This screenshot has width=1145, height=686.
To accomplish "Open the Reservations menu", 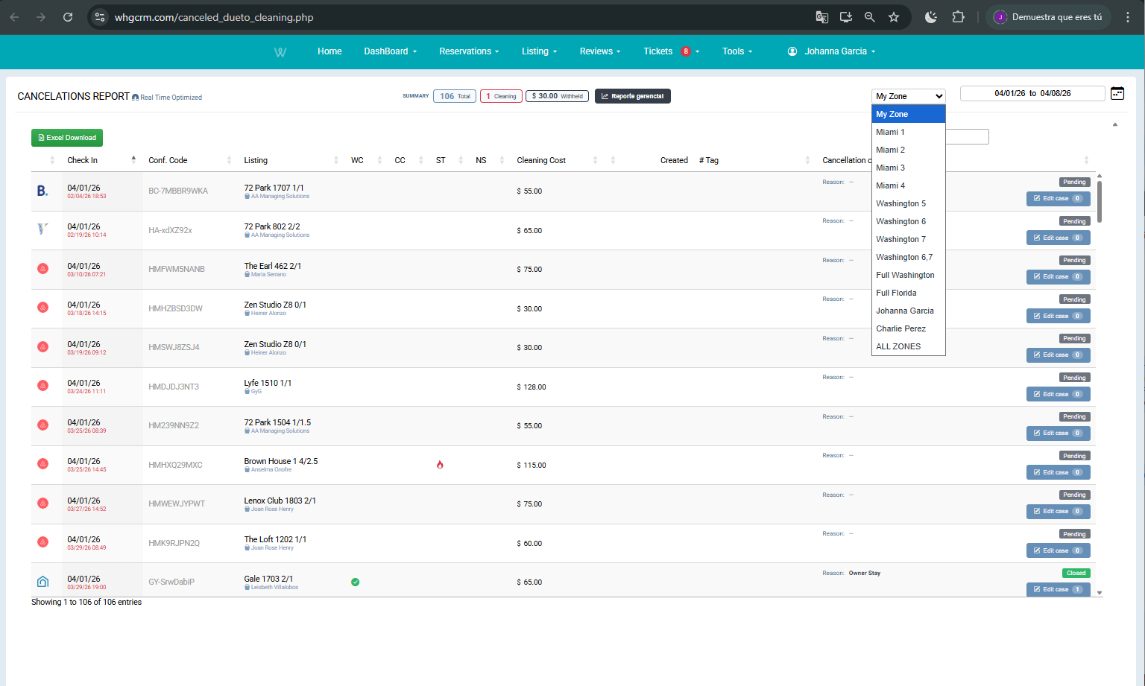I will tap(469, 51).
